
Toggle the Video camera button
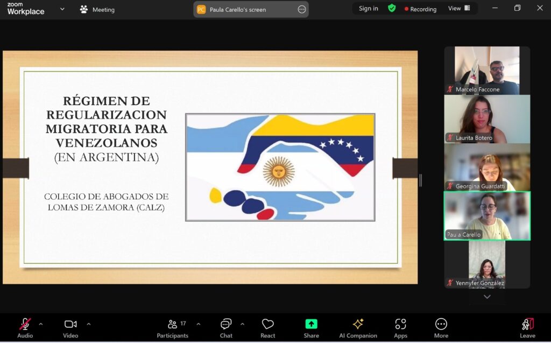[70, 328]
